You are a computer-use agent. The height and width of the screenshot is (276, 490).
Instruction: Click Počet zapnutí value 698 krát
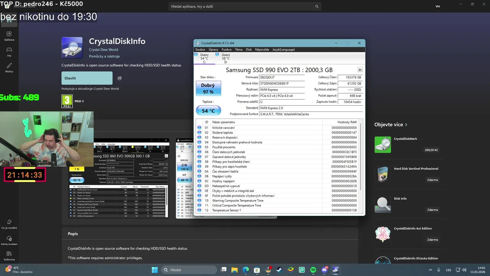351,95
